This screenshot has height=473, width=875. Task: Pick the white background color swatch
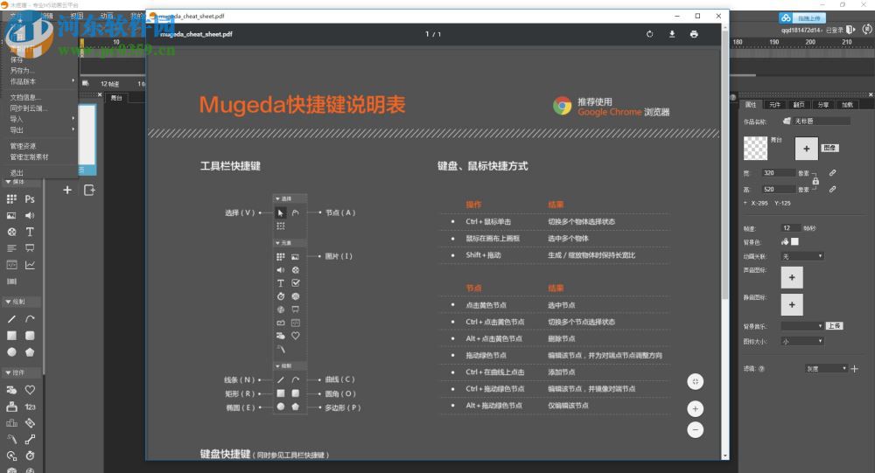pos(794,241)
